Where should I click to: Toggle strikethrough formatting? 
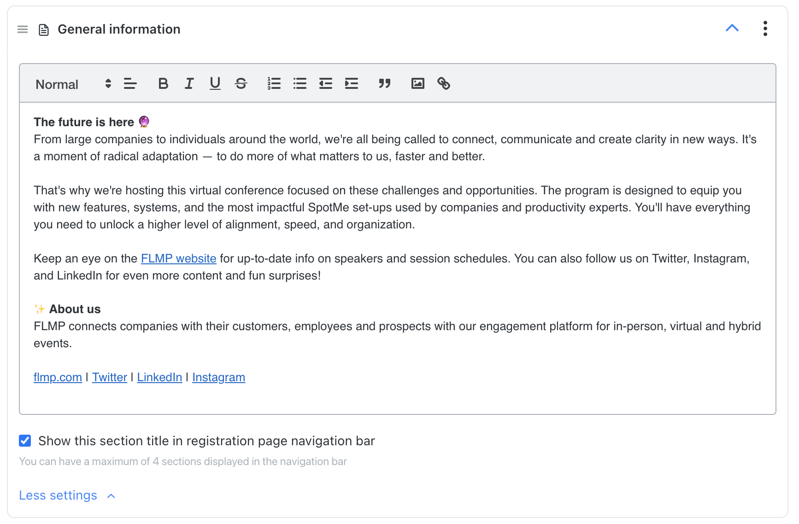pos(241,83)
